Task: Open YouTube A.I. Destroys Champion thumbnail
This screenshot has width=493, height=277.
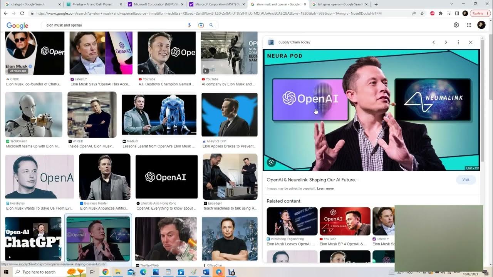Action: pyautogui.click(x=166, y=53)
